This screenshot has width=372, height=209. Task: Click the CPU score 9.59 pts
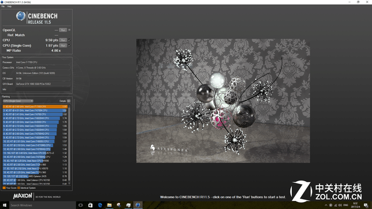coord(52,40)
